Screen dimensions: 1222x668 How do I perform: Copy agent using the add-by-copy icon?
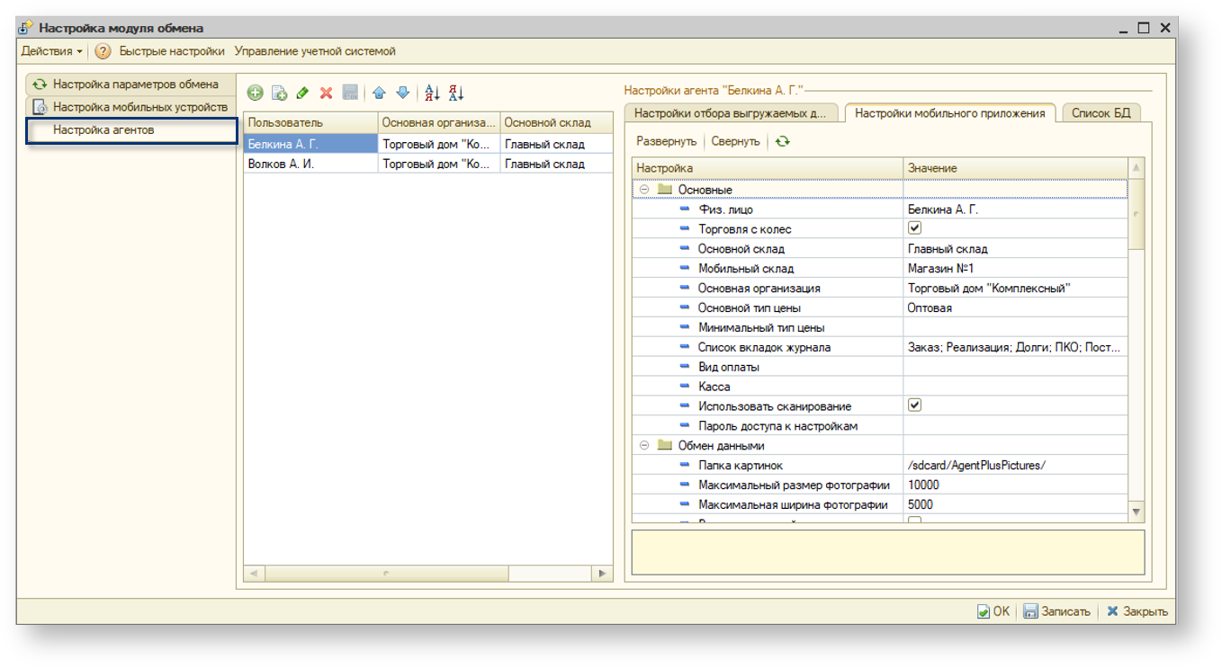(x=280, y=93)
